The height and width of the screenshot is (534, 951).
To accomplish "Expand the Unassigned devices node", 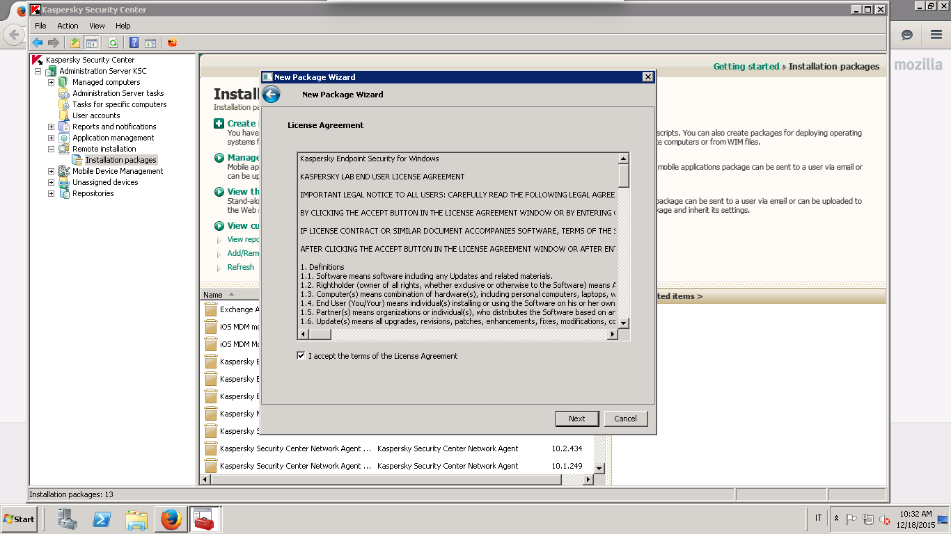I will tap(51, 182).
